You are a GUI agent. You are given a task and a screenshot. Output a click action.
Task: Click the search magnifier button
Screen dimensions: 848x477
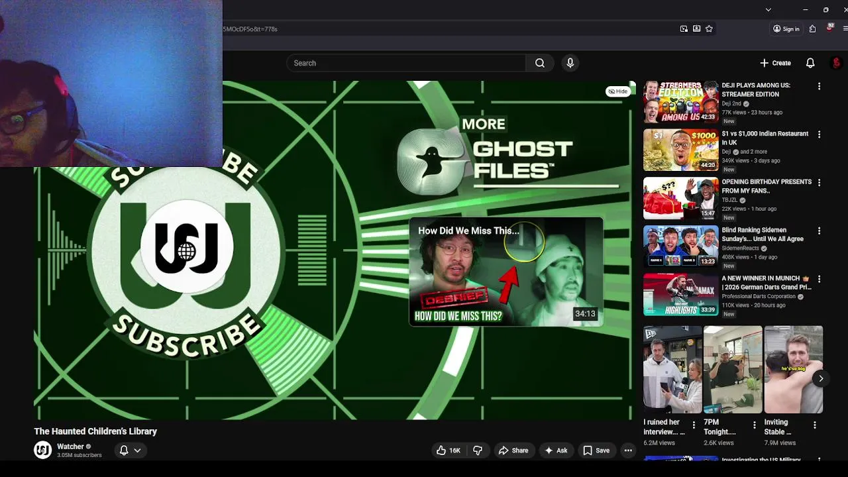[540, 63]
